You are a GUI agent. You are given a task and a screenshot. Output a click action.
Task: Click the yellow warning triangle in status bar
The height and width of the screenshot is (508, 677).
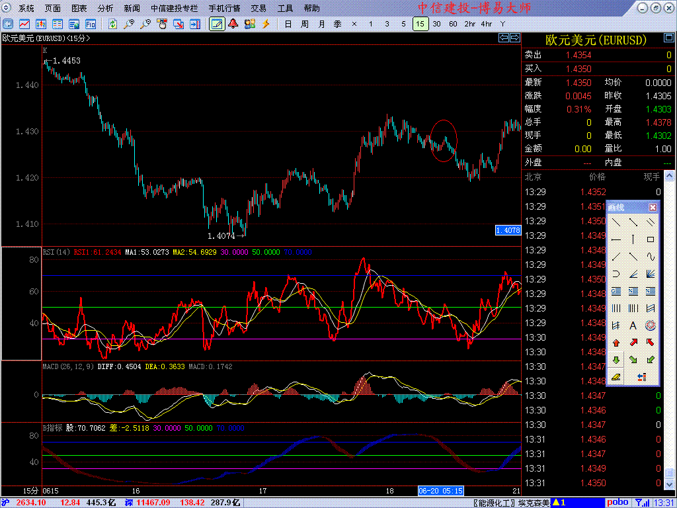point(557,503)
